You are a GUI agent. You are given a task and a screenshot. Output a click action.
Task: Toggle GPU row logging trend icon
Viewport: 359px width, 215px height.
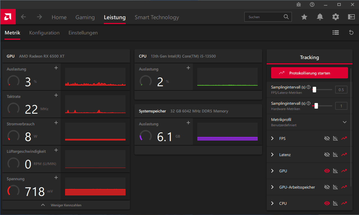[x=344, y=171]
